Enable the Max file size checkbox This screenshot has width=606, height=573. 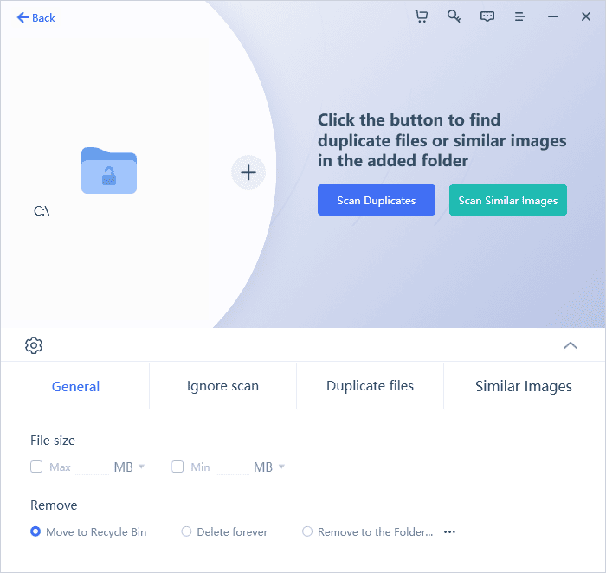[36, 467]
